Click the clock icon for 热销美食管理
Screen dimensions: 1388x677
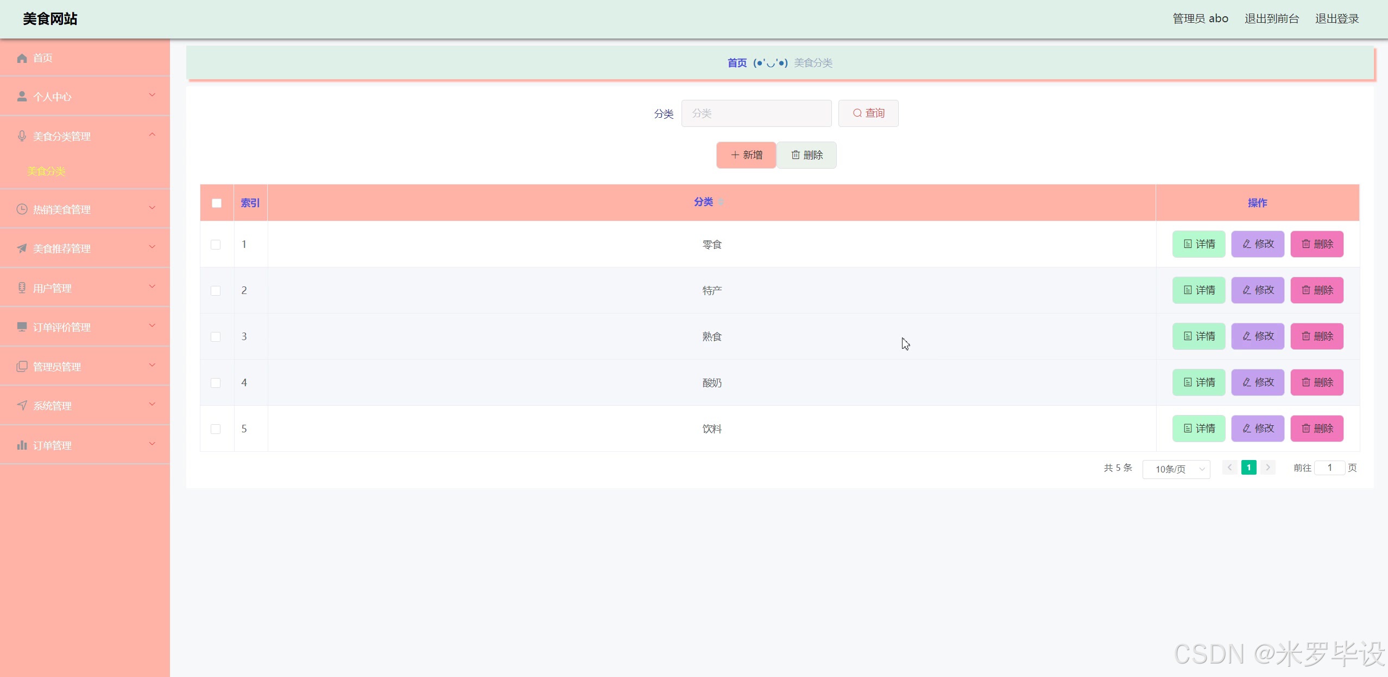(x=22, y=209)
